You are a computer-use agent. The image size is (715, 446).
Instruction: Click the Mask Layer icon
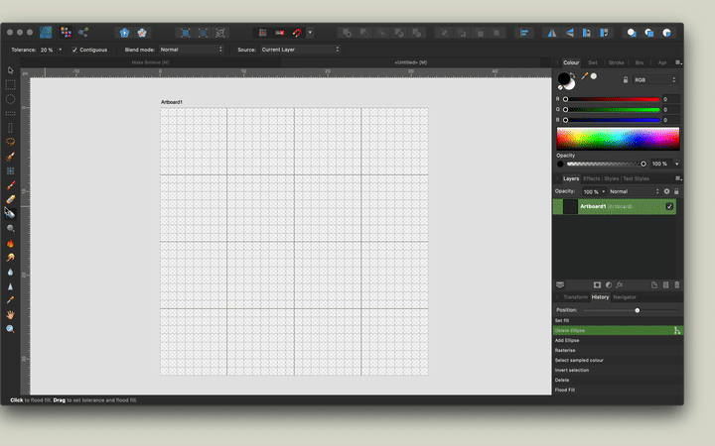point(597,284)
